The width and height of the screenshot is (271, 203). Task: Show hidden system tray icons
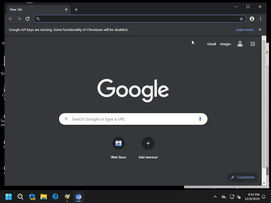215,197
